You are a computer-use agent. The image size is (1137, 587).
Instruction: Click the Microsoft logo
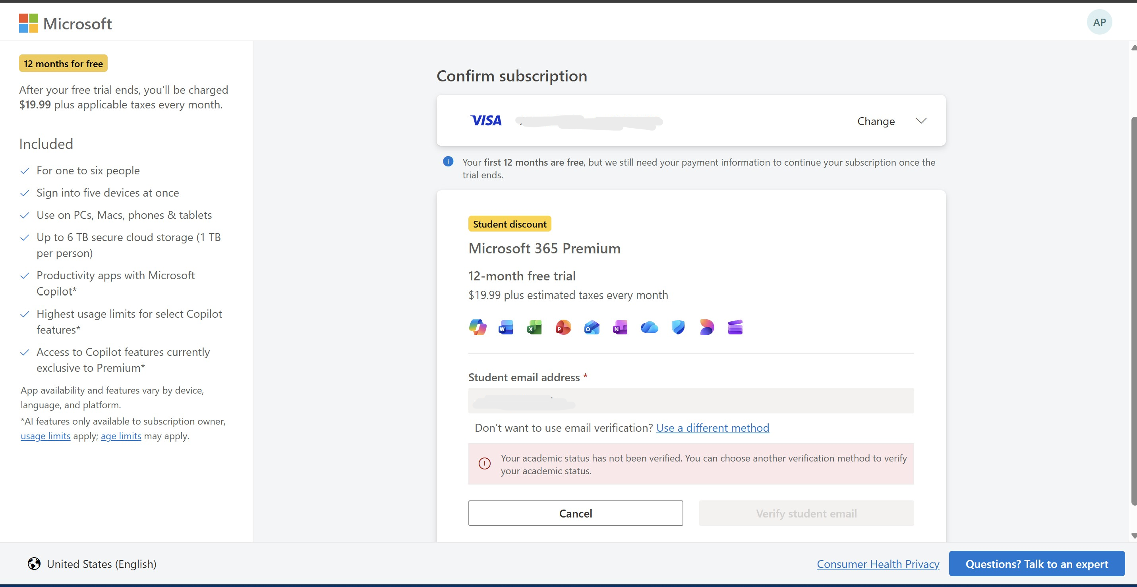click(65, 23)
